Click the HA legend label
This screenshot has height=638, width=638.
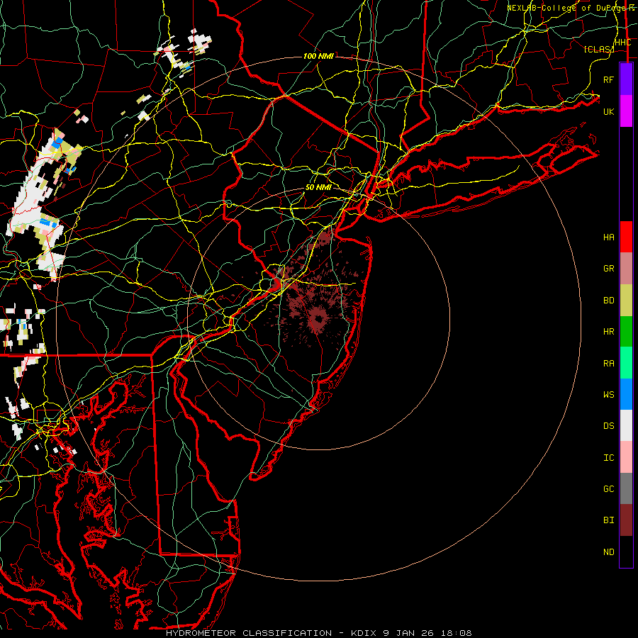tap(608, 237)
